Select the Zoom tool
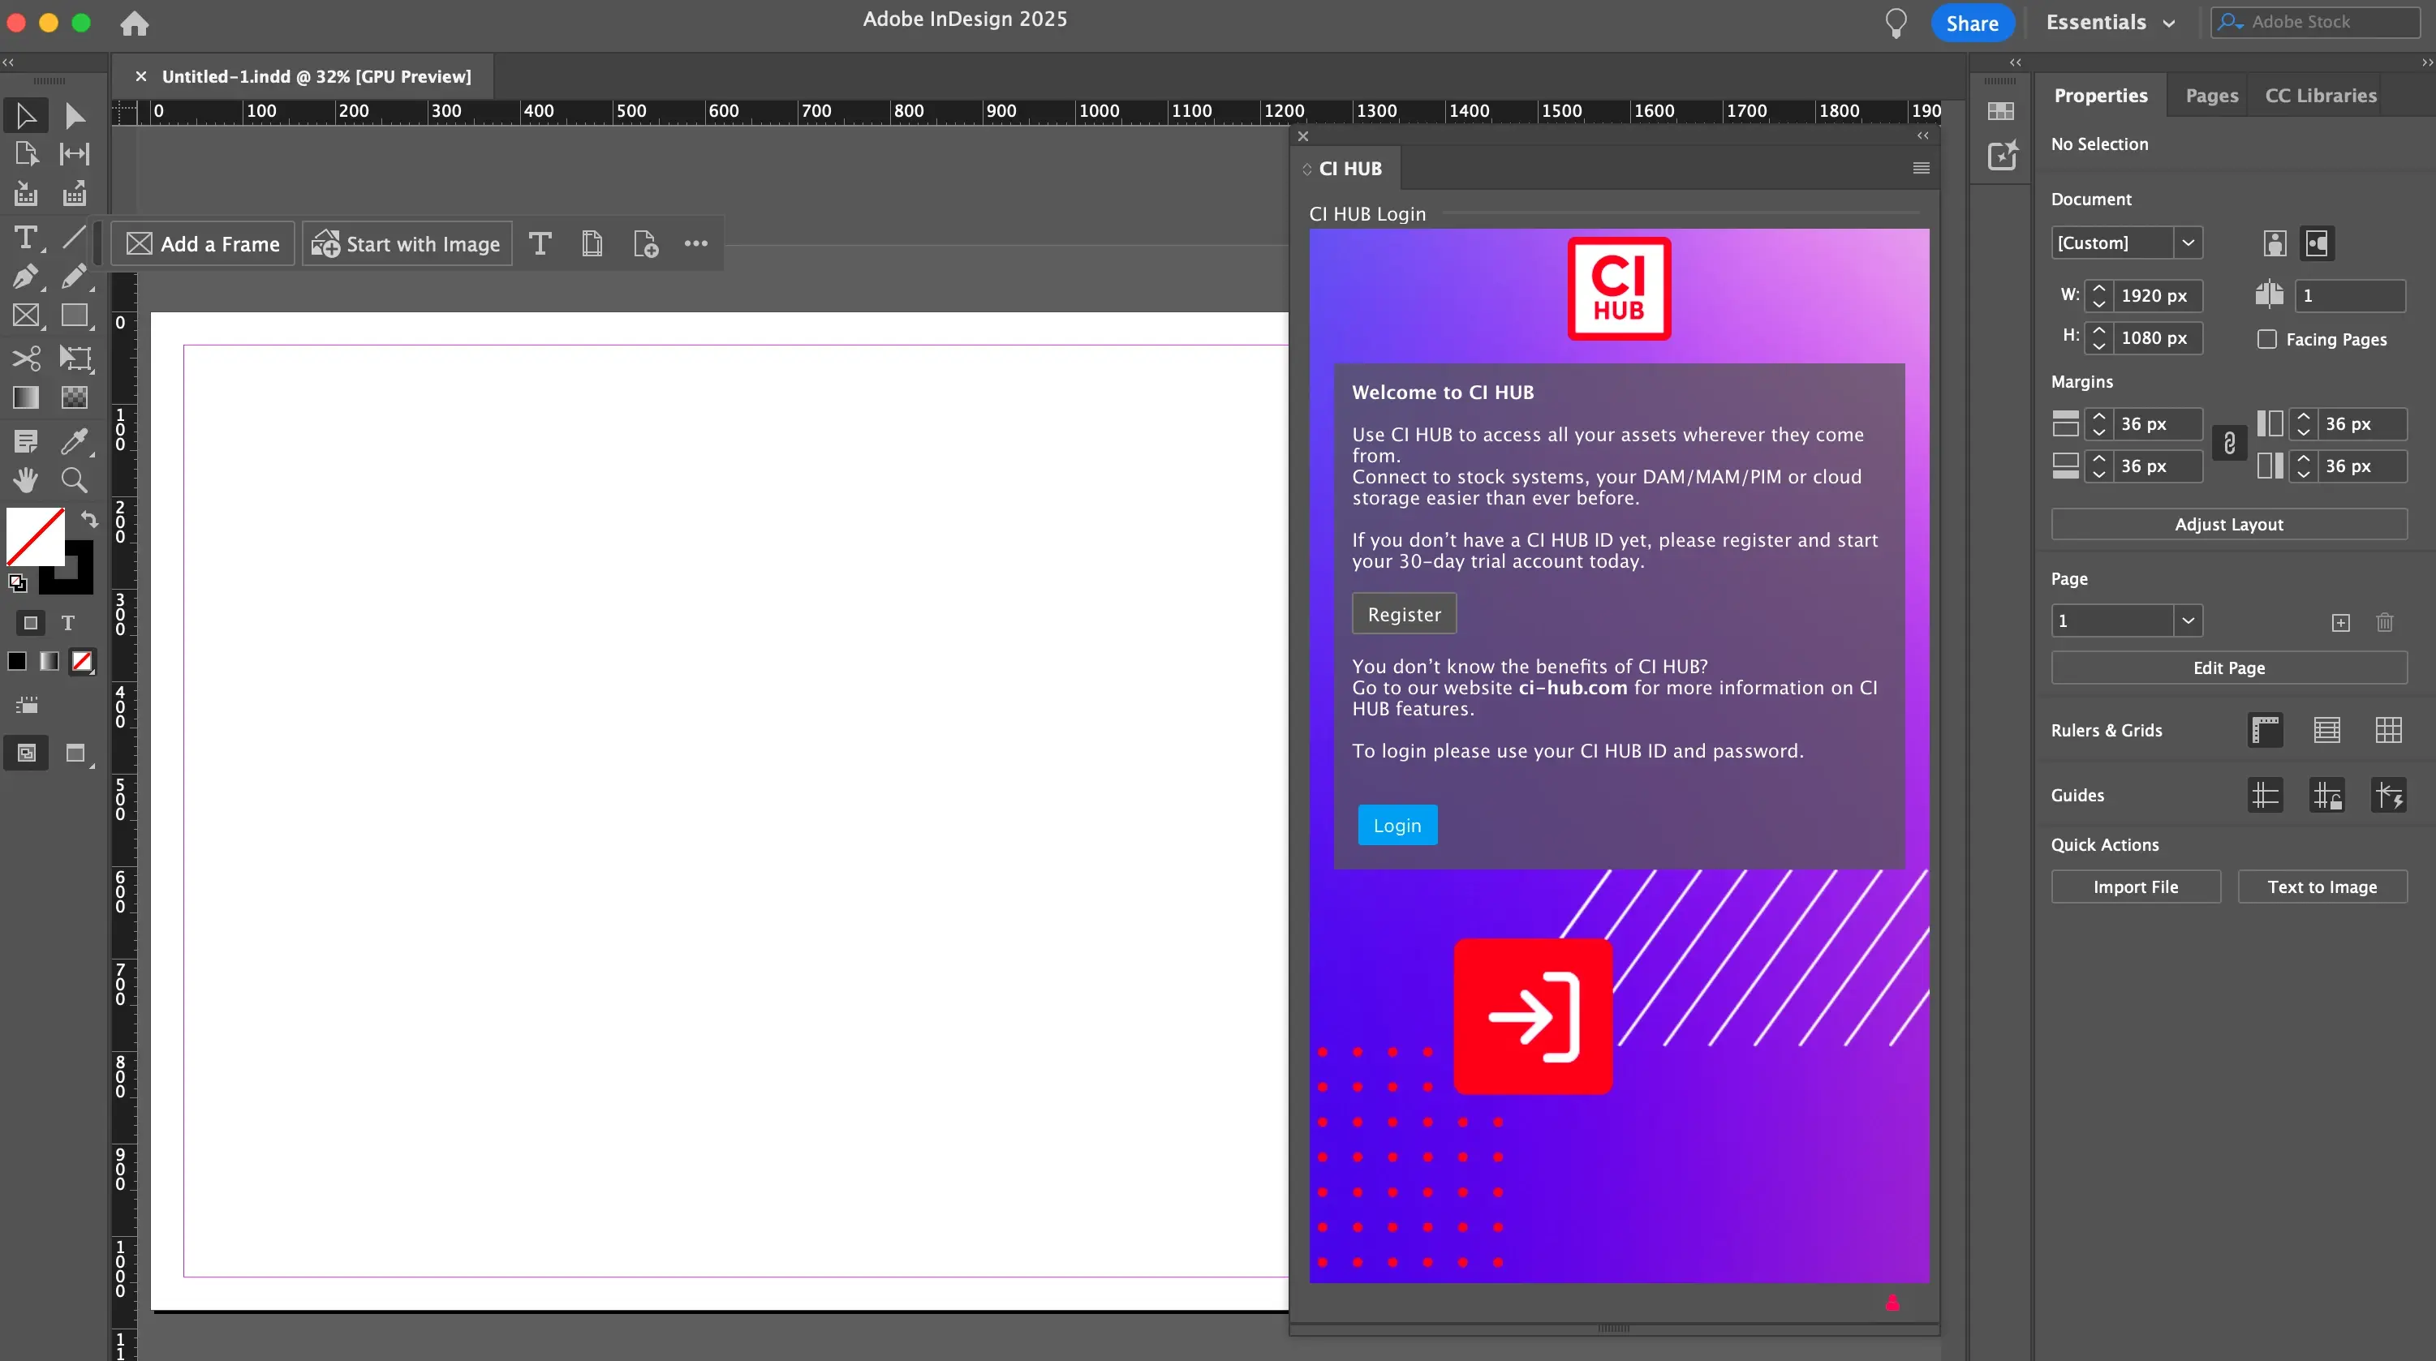Viewport: 2436px width, 1361px height. pyautogui.click(x=75, y=480)
